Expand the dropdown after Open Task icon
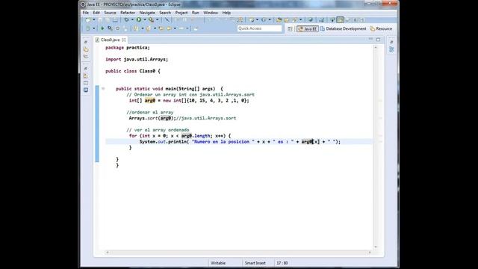 [x=175, y=28]
